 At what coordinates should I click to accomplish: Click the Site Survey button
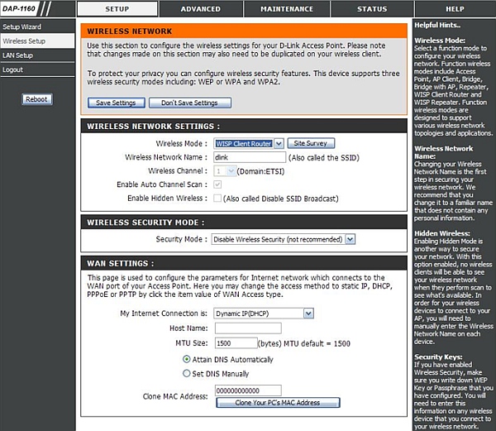(314, 143)
